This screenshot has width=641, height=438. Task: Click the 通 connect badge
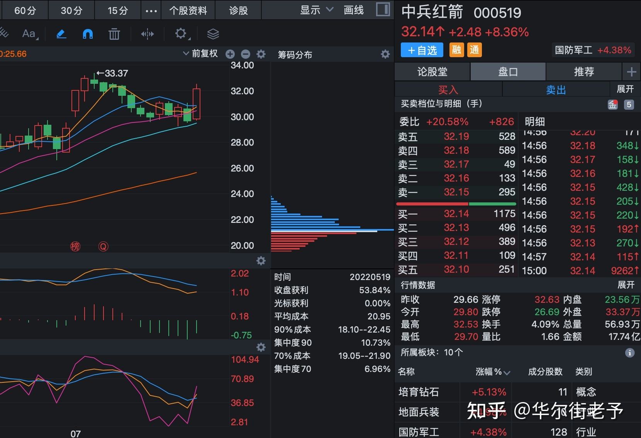coord(475,50)
